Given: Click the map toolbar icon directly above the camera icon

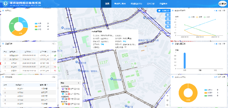Looking at the screenshot, I should click(168, 23).
